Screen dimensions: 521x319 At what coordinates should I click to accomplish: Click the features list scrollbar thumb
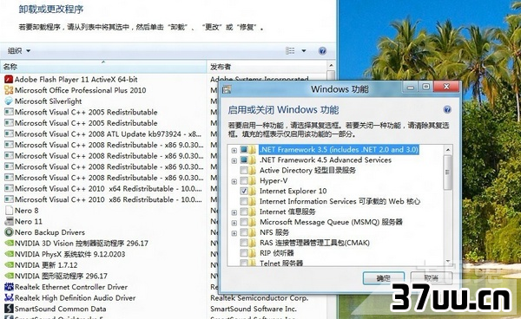click(x=448, y=173)
